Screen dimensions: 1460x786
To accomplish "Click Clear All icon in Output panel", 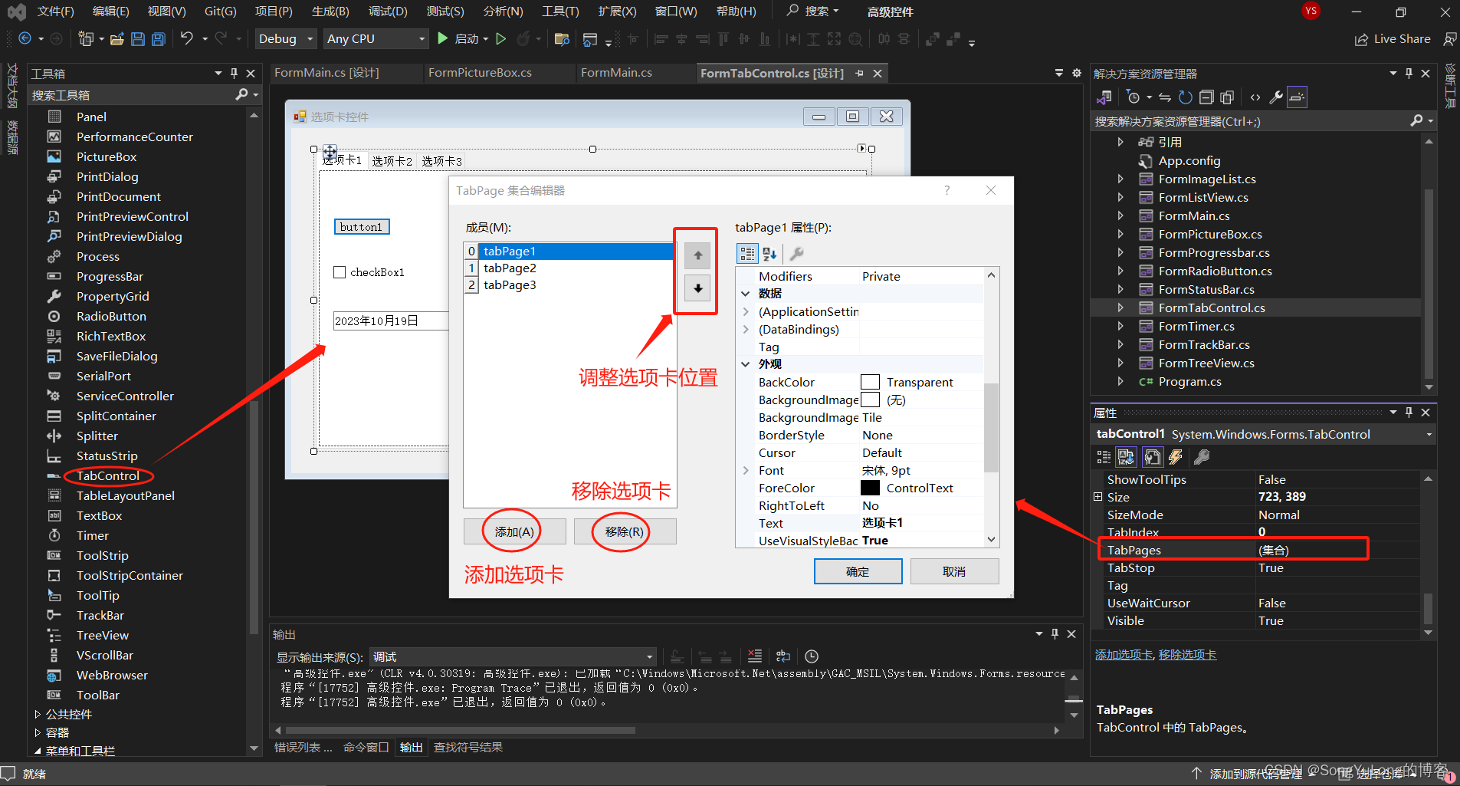I will pos(755,656).
